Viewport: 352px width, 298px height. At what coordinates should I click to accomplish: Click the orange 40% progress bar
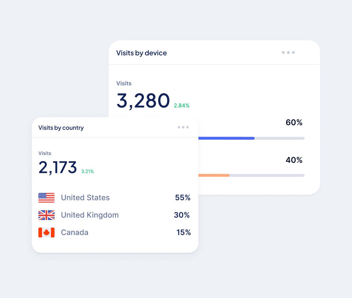(214, 175)
